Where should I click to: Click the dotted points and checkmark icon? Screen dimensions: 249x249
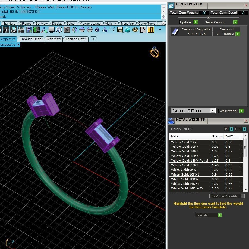(x=112, y=30)
